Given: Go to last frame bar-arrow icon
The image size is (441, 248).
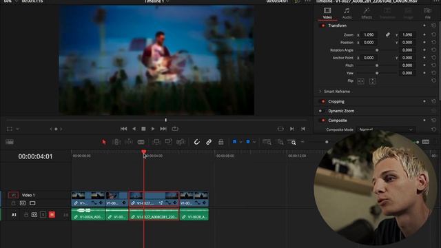Looking at the screenshot, I should 303,129.
